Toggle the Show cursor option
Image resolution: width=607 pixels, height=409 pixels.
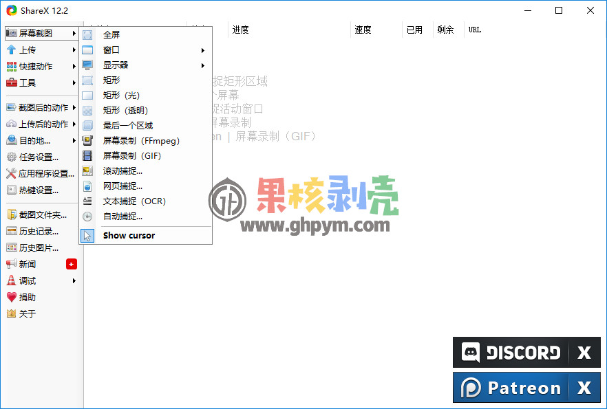(146, 235)
